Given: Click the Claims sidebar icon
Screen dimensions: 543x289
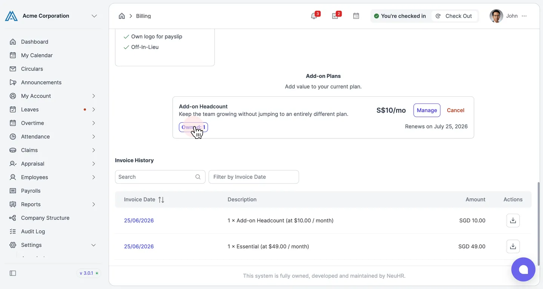Looking at the screenshot, I should [x=13, y=150].
